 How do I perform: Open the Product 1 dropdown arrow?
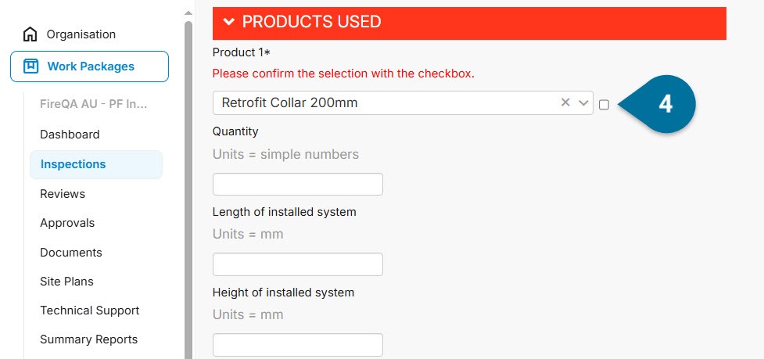pyautogui.click(x=583, y=102)
